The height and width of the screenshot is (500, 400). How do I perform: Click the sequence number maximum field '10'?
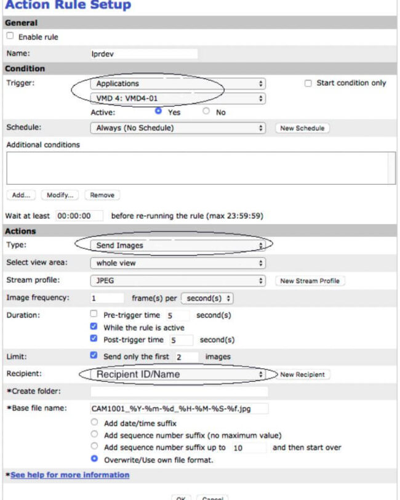[249, 448]
